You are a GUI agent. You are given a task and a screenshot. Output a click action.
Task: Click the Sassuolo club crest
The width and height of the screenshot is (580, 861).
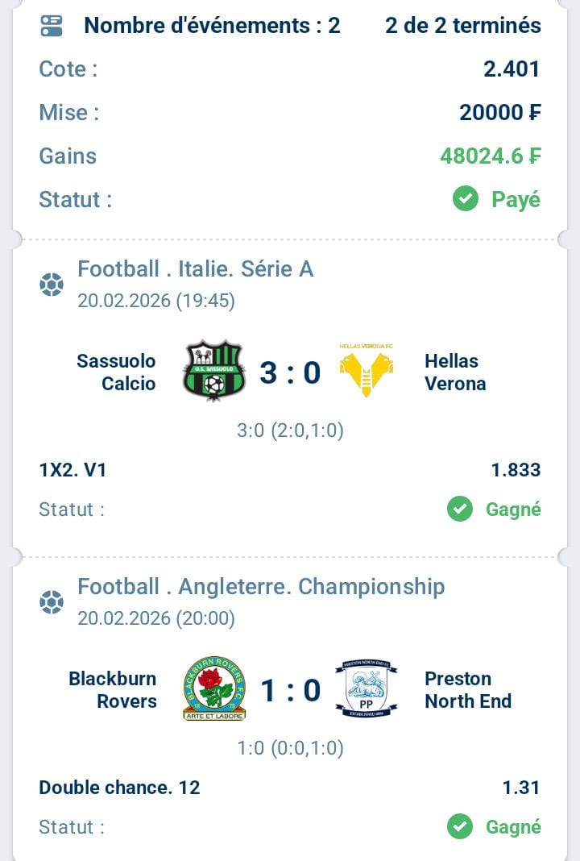[213, 372]
